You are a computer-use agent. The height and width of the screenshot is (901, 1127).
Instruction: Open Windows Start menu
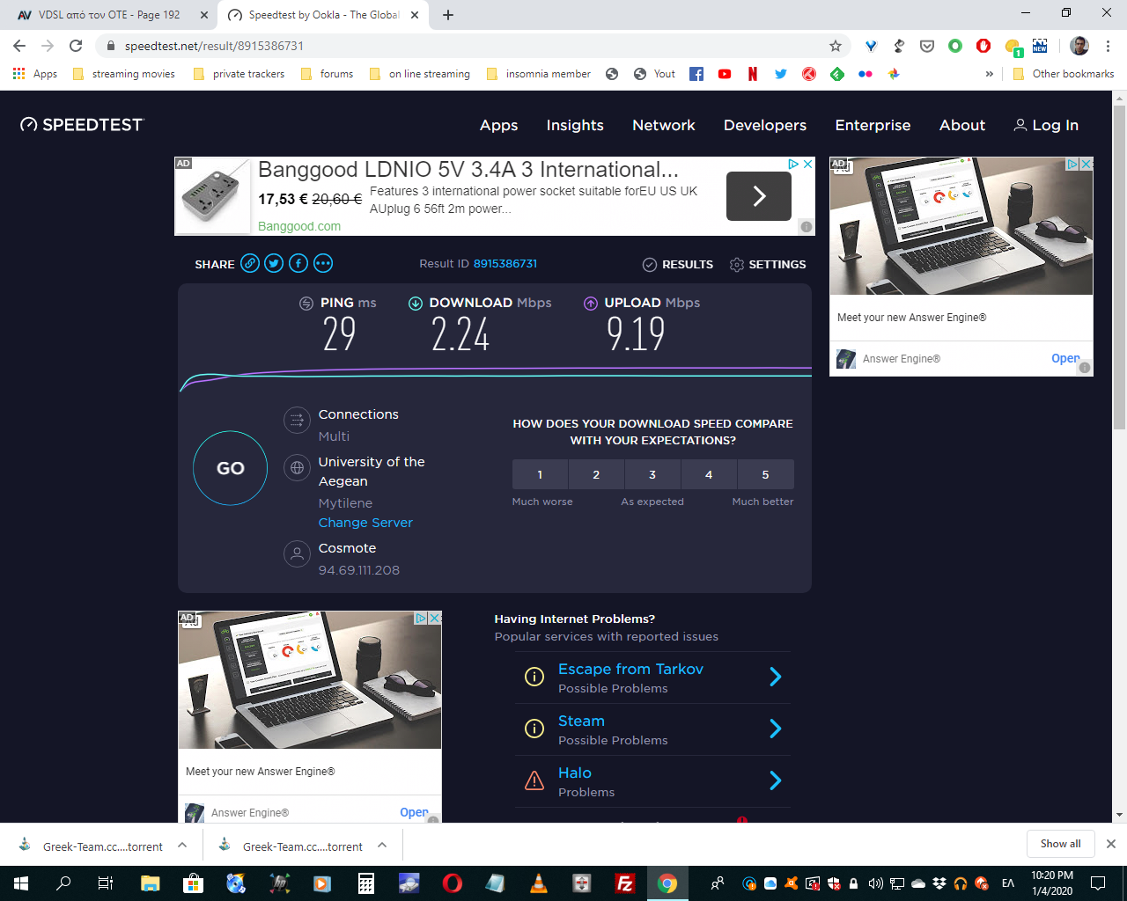21,883
